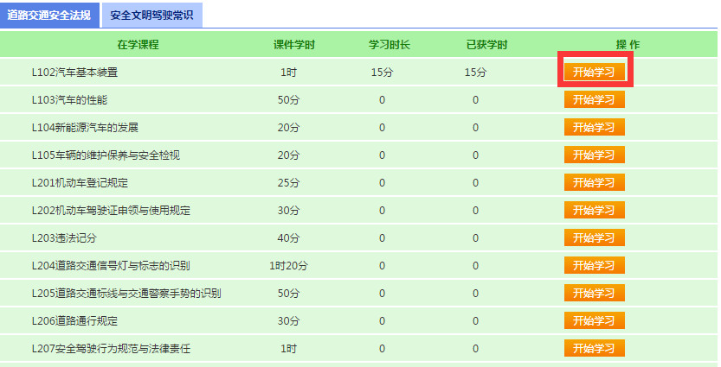Click the L203违法记分 course title text
The height and width of the screenshot is (367, 721).
[64, 237]
